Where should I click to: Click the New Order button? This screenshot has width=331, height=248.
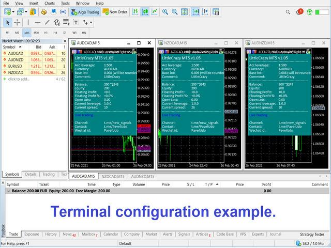(x=115, y=11)
